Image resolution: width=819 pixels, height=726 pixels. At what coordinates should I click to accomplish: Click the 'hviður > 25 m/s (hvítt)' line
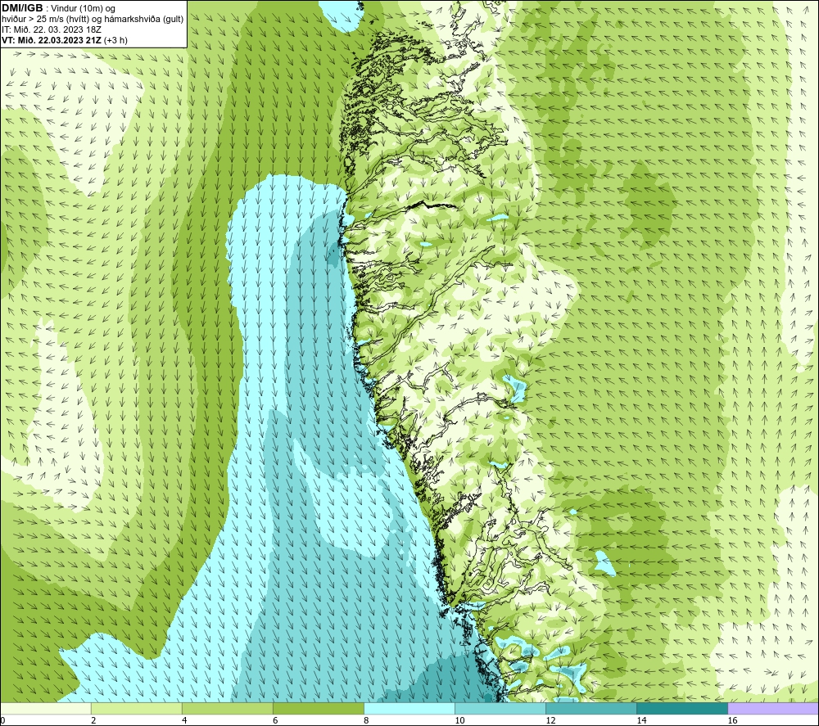(x=93, y=20)
